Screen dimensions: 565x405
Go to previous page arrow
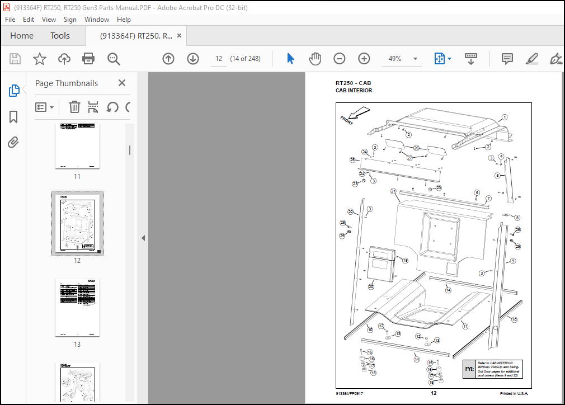click(168, 59)
